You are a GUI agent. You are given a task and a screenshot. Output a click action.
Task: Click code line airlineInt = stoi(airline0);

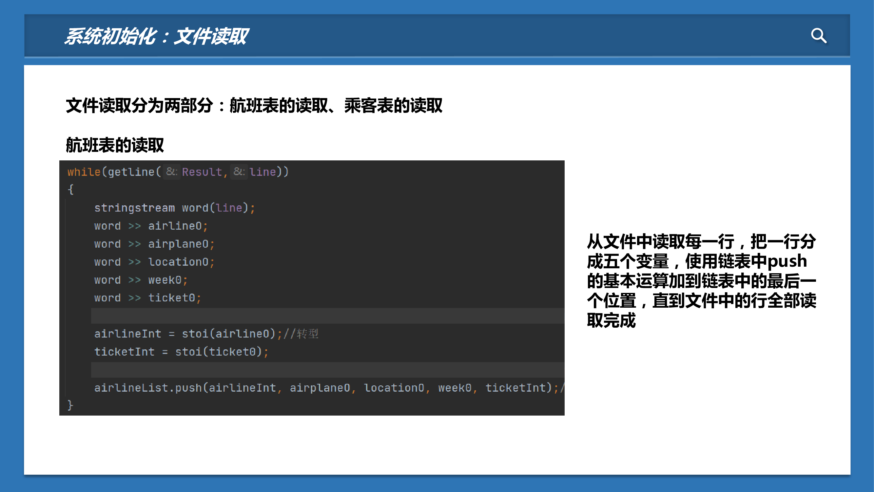pos(188,334)
